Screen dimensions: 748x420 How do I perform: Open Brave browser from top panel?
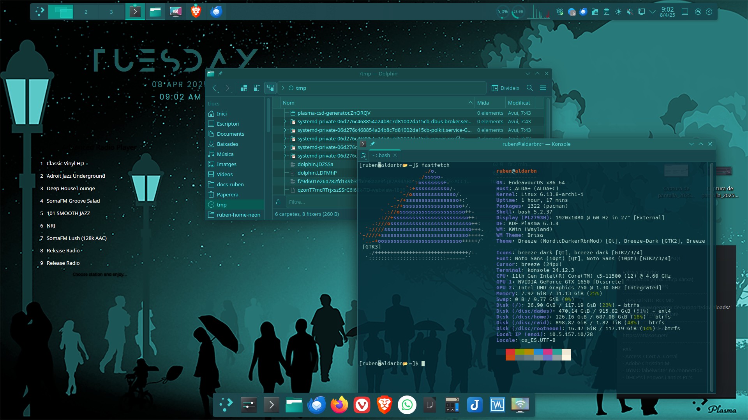(x=196, y=12)
